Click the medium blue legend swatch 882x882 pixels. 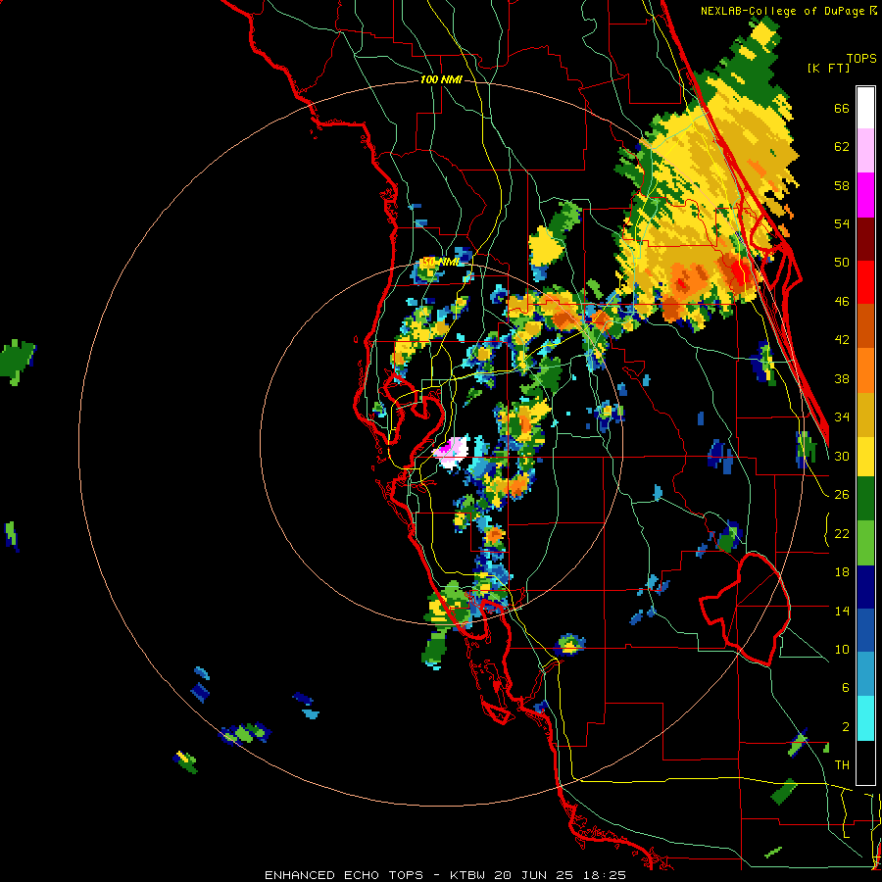(865, 630)
